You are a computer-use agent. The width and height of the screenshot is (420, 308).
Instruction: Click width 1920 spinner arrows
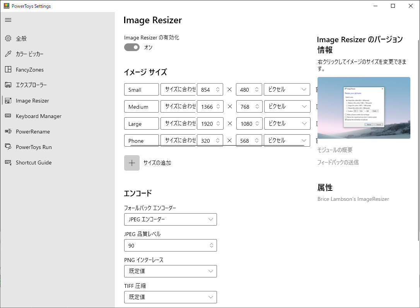[218, 123]
